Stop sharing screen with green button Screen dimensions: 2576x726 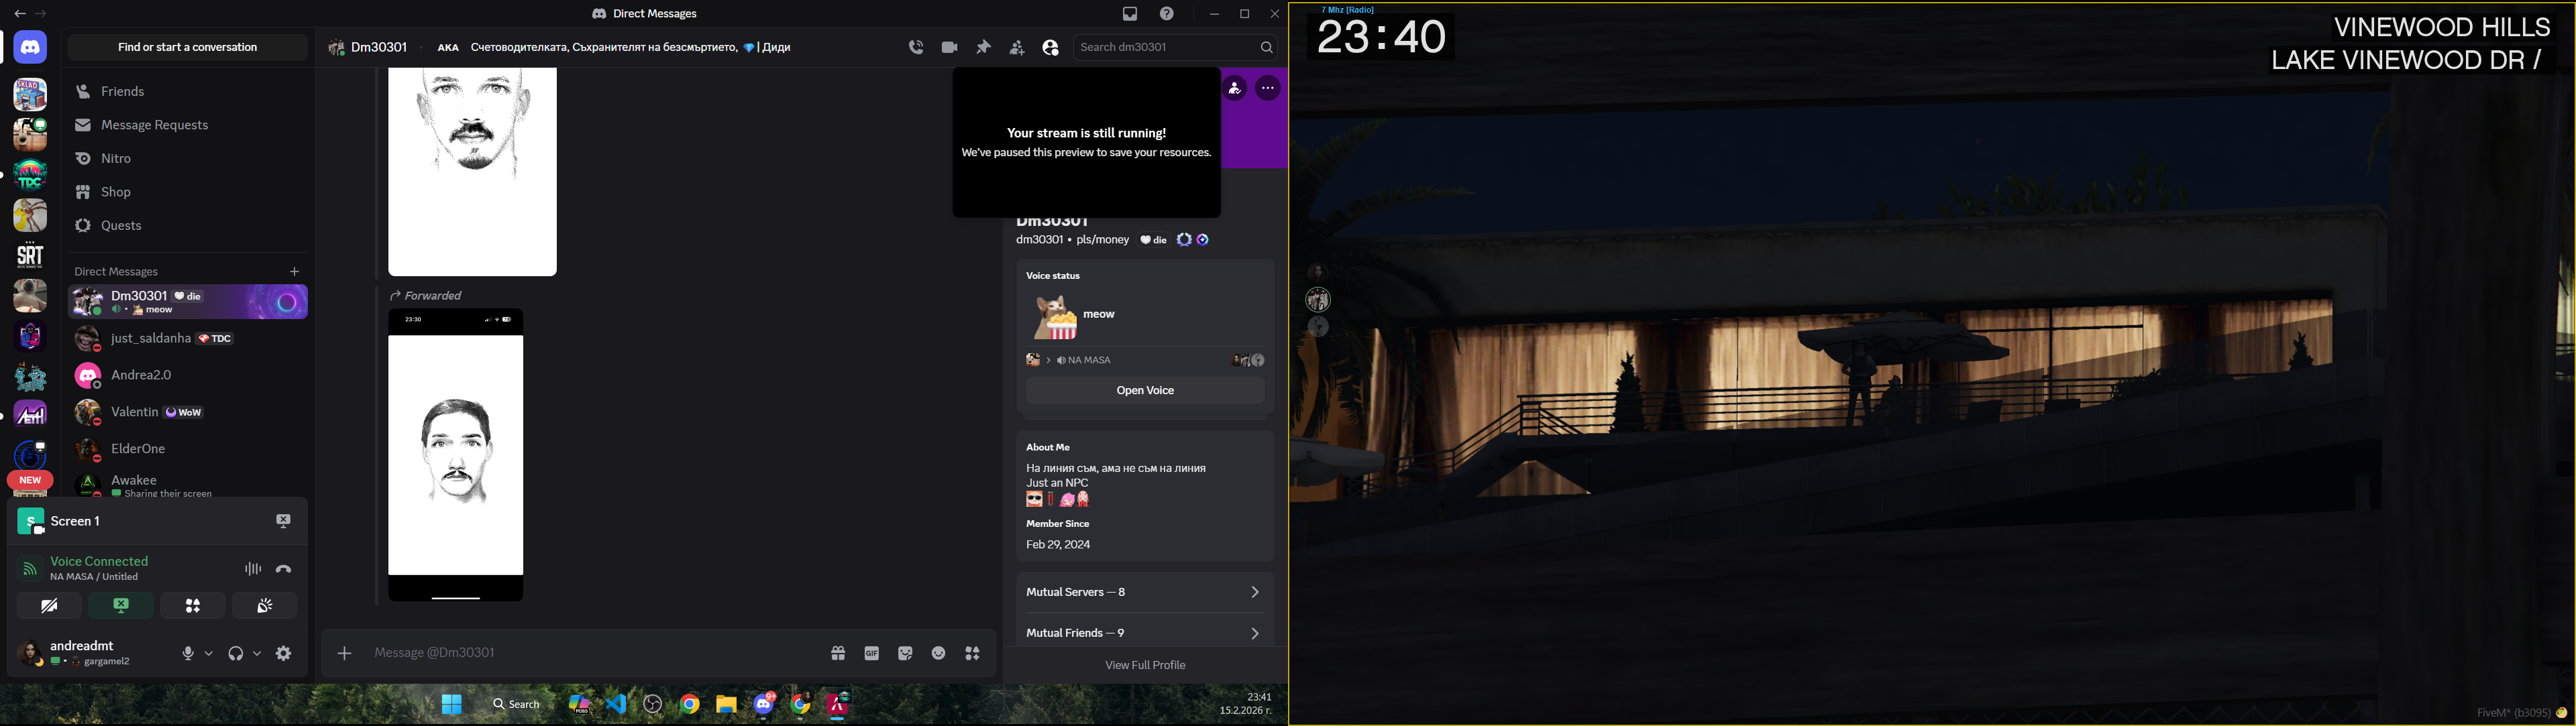(120, 605)
